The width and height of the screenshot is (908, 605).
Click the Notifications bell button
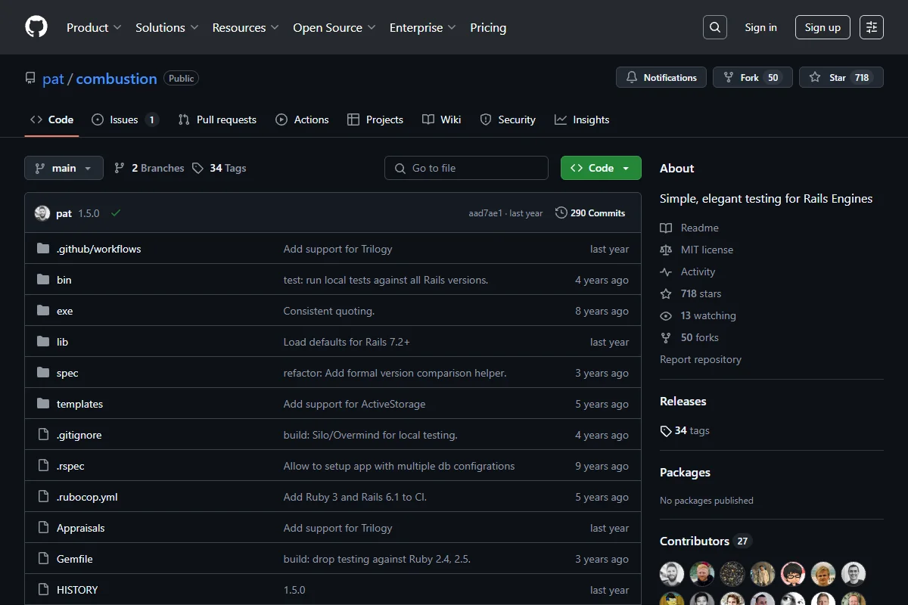coord(661,78)
